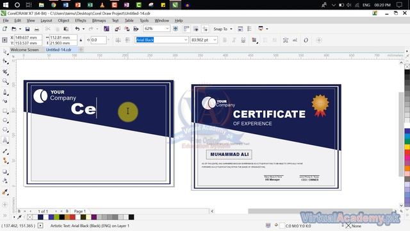Toggle the lock ratio padlock
Screen dimensions: 410x231
click(81, 40)
